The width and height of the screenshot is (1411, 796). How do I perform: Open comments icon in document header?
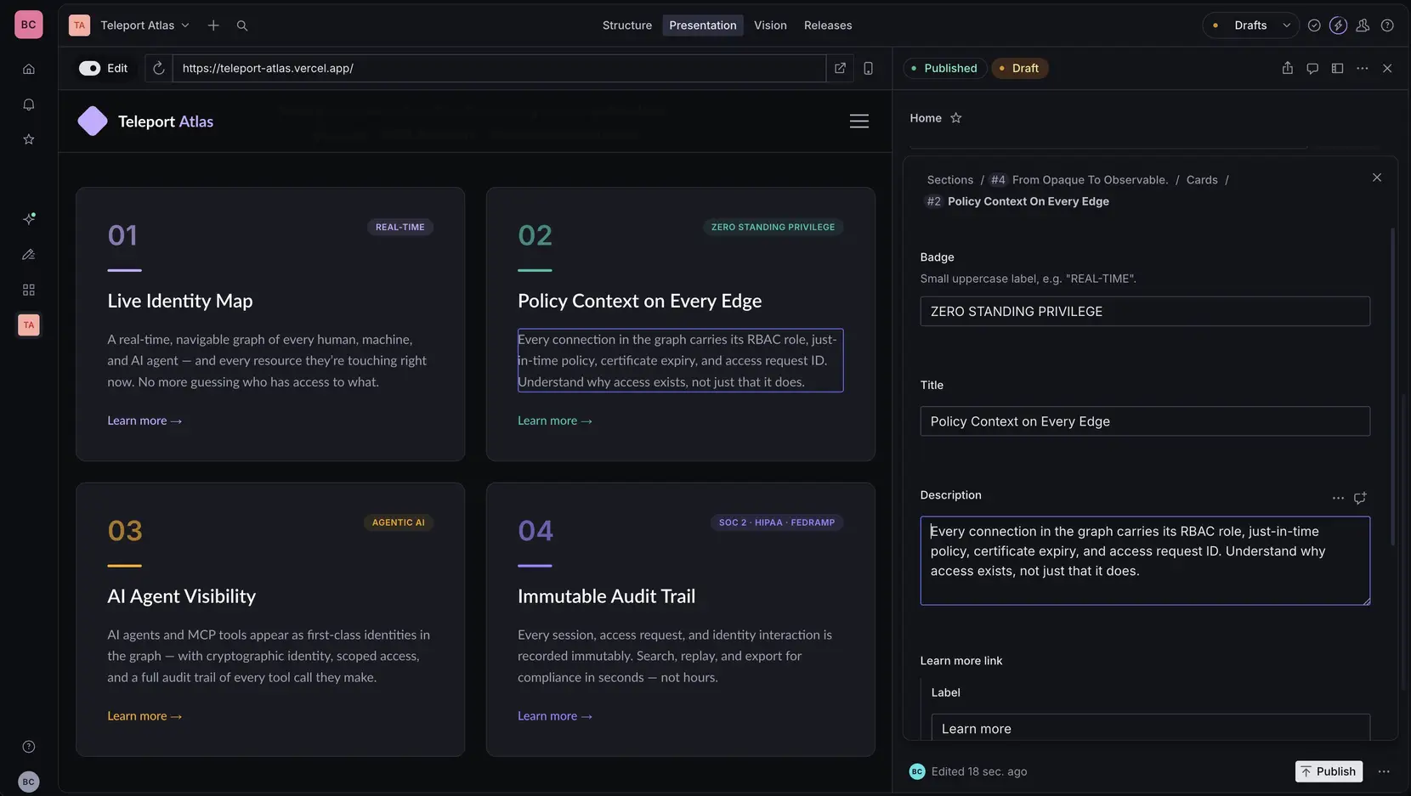coord(1312,68)
